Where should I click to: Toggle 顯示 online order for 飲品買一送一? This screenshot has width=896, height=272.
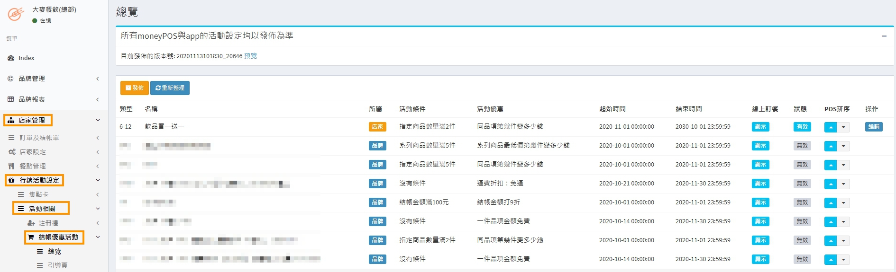[760, 127]
